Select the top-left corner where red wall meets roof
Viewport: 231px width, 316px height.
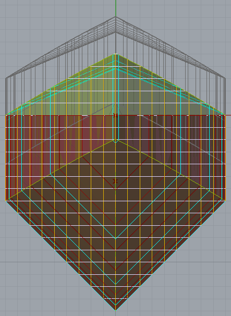[x=6, y=115]
